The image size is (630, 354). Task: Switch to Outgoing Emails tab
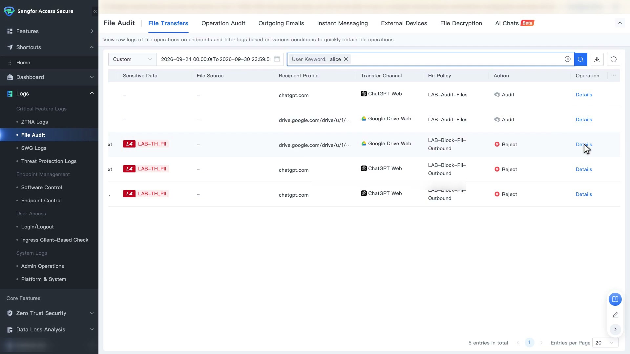point(281,23)
